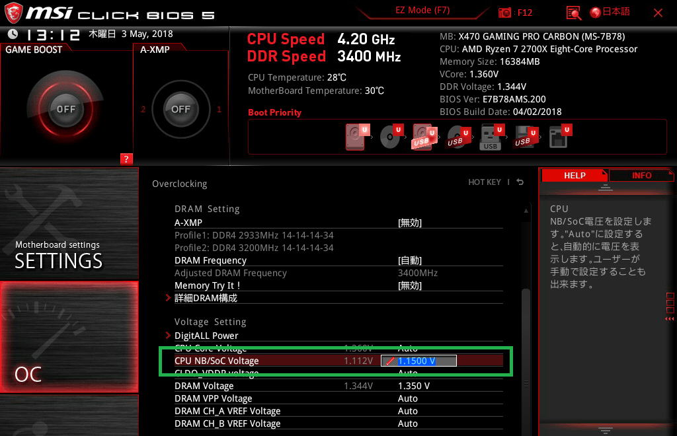Open the Motherboard settings SETTINGS section
This screenshot has width=677, height=436.
[x=69, y=223]
